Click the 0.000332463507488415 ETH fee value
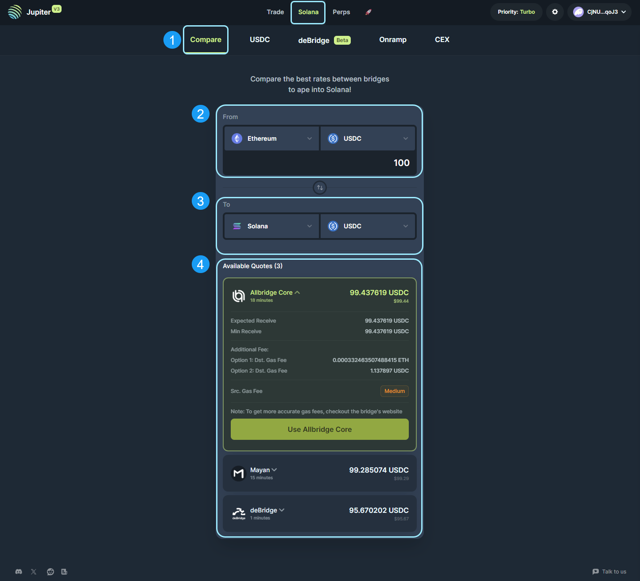Image resolution: width=640 pixels, height=581 pixels. [371, 360]
